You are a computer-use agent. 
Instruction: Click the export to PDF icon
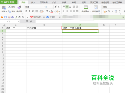click(x=9, y=17)
